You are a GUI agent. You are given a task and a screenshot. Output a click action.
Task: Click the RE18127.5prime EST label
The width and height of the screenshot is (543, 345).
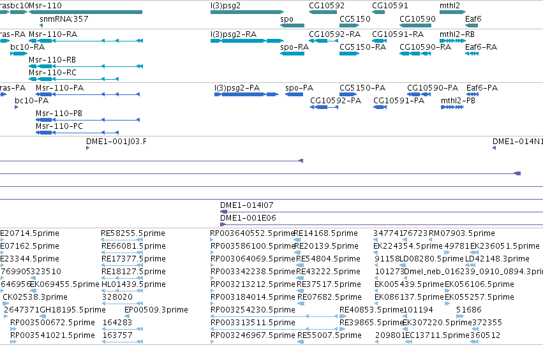click(133, 272)
